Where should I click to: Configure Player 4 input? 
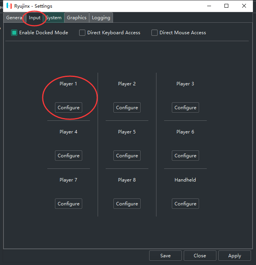(68, 156)
